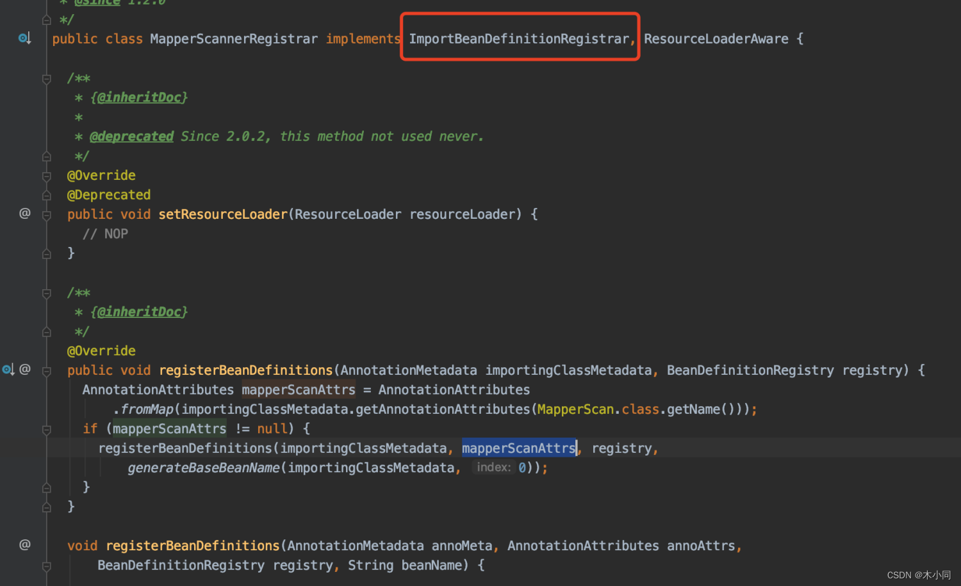The height and width of the screenshot is (586, 961).
Task: Click MapperScan in MapperScan.class
Action: pos(575,409)
